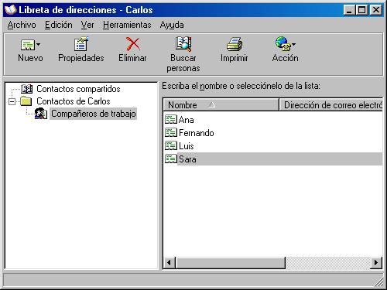
Task: Select the contact Ana
Action: coord(186,120)
